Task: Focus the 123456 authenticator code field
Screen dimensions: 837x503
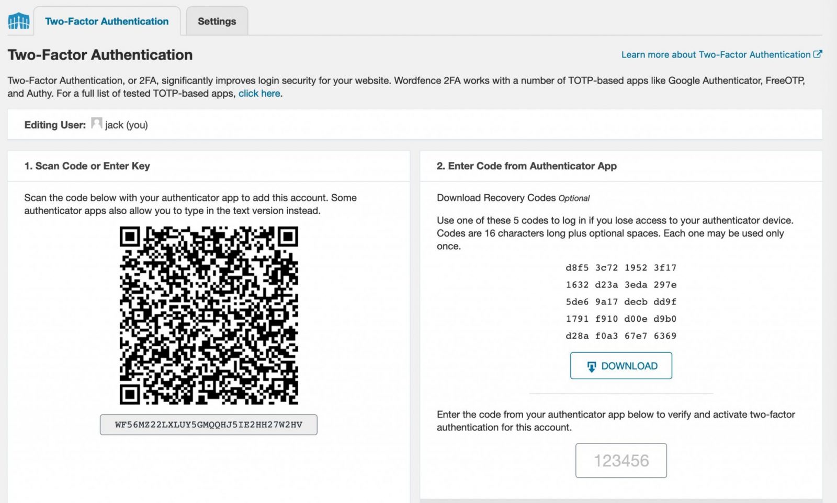Action: 621,461
